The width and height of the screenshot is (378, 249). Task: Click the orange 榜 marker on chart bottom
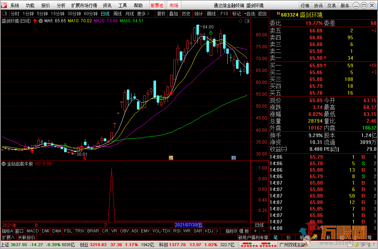[x=171, y=158]
